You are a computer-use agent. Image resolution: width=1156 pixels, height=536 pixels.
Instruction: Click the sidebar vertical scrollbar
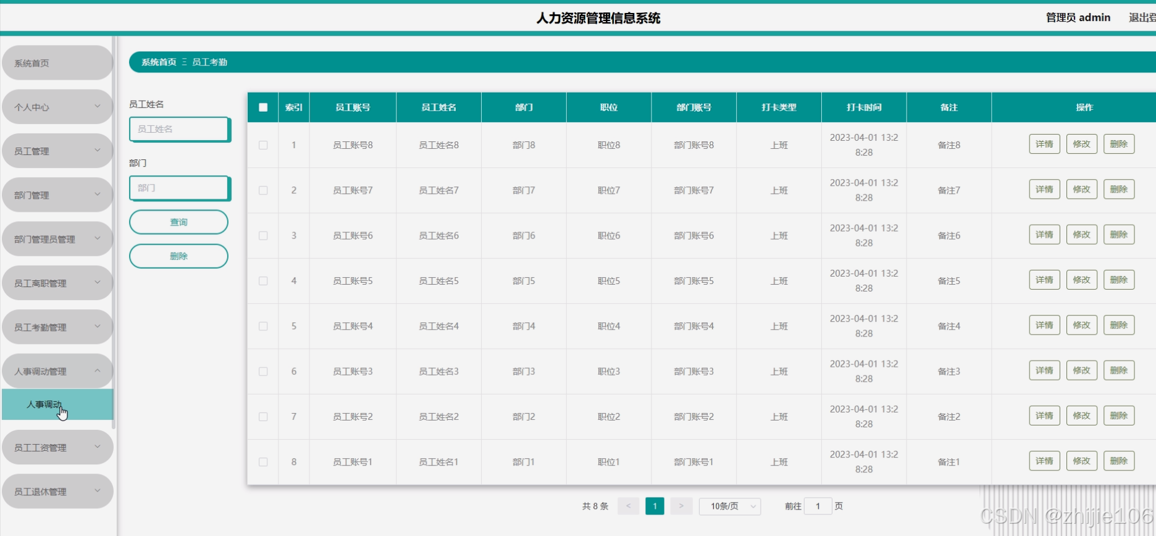[x=114, y=232]
